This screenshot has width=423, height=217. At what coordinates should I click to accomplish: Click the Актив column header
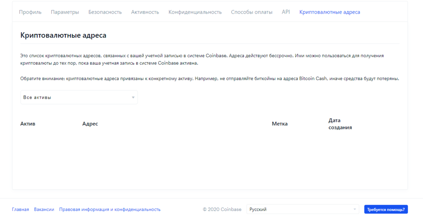point(28,124)
